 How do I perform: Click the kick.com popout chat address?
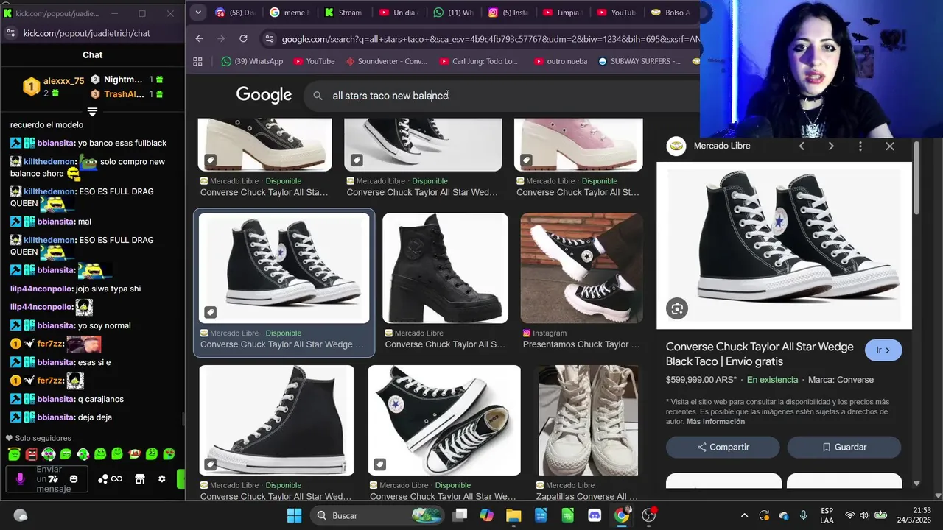[x=86, y=33]
